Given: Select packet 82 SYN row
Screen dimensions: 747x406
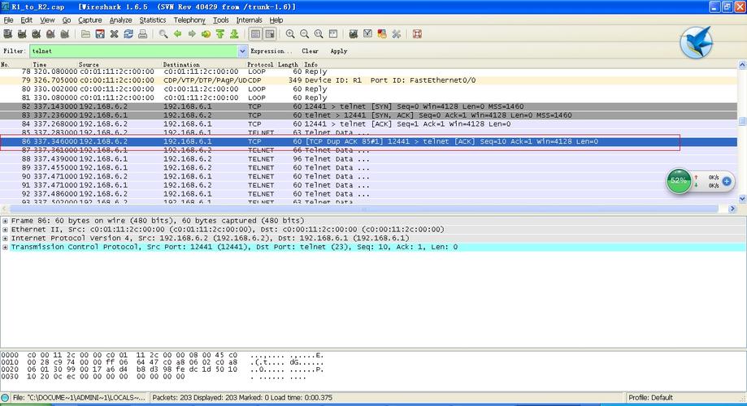Looking at the screenshot, I should (368, 106).
